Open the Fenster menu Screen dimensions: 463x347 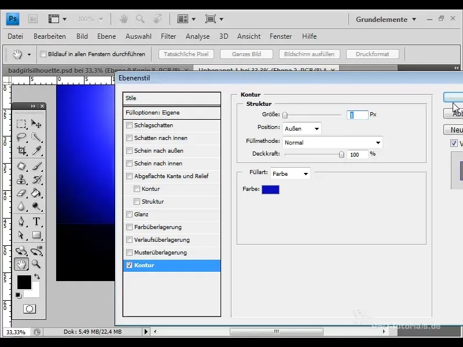coord(281,36)
